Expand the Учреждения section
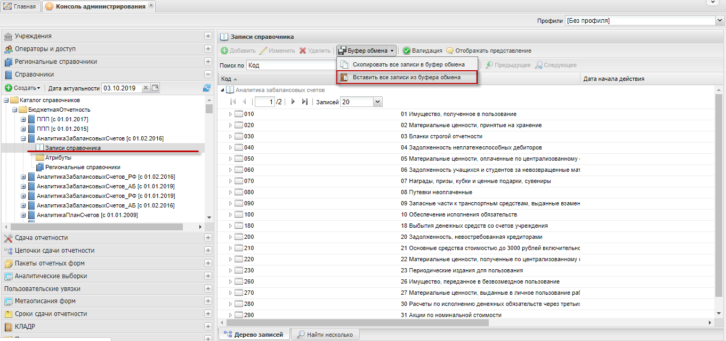 [208, 36]
